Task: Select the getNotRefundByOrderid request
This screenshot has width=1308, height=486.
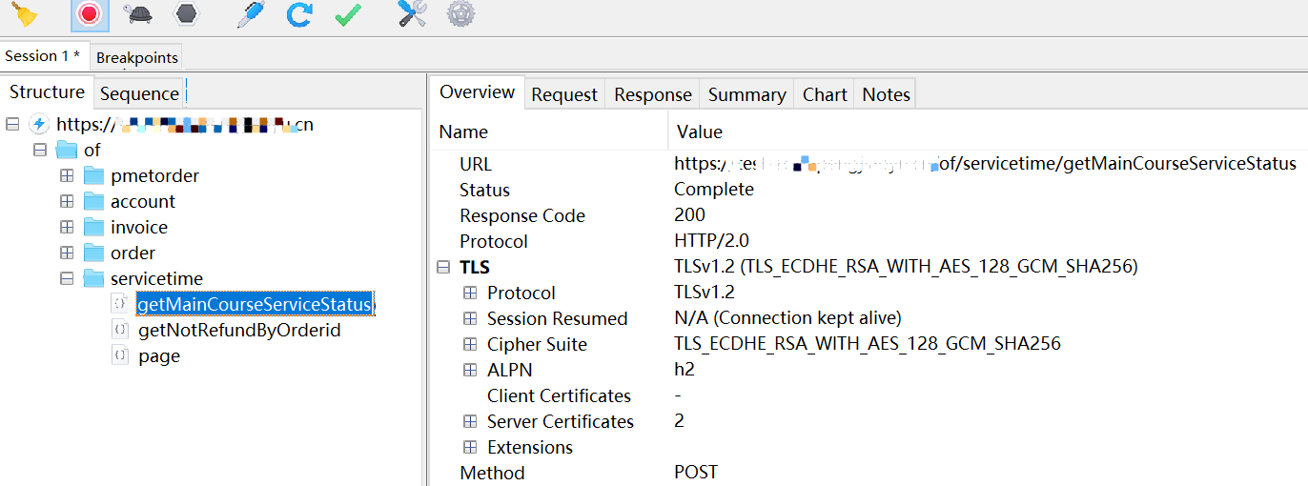Action: click(x=239, y=330)
